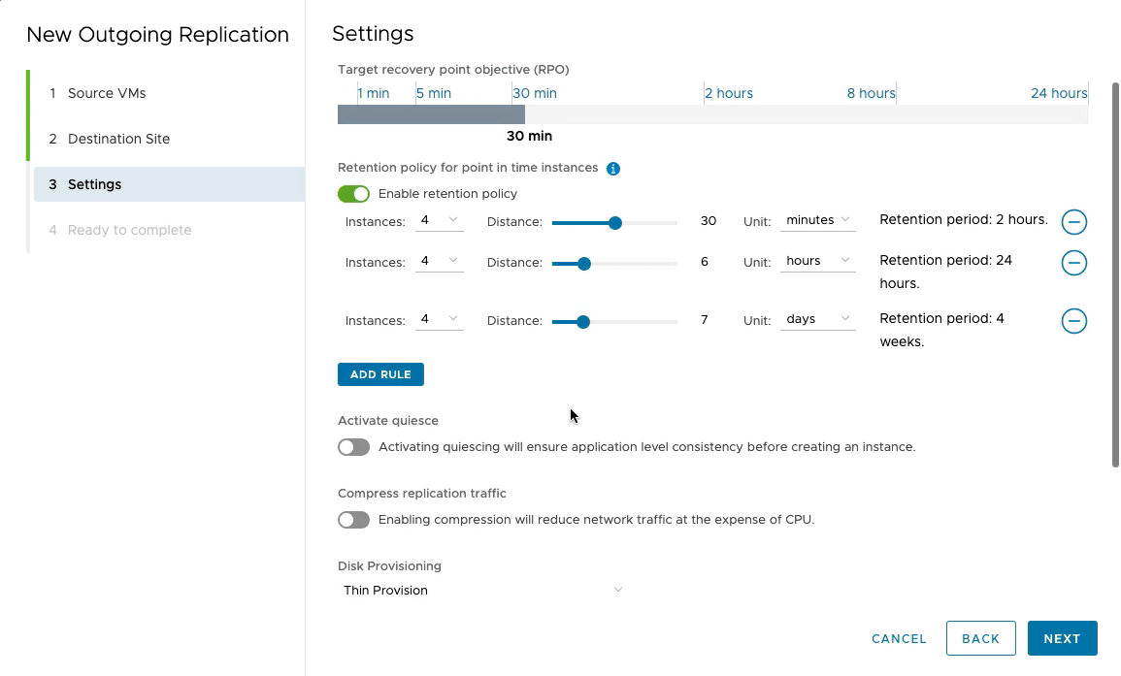Open the Unit dropdown showing hours
1121x676 pixels.
817,261
